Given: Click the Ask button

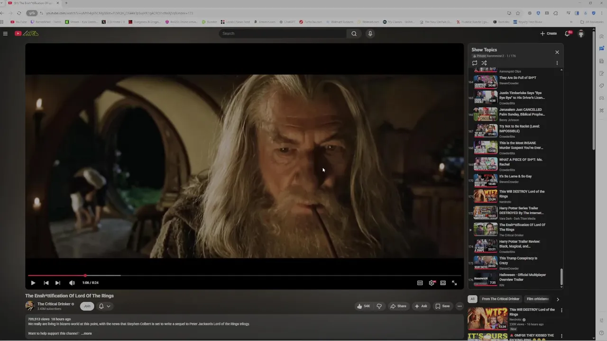Looking at the screenshot, I should [421, 306].
